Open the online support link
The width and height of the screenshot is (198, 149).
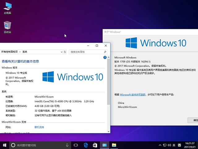click(39, 127)
